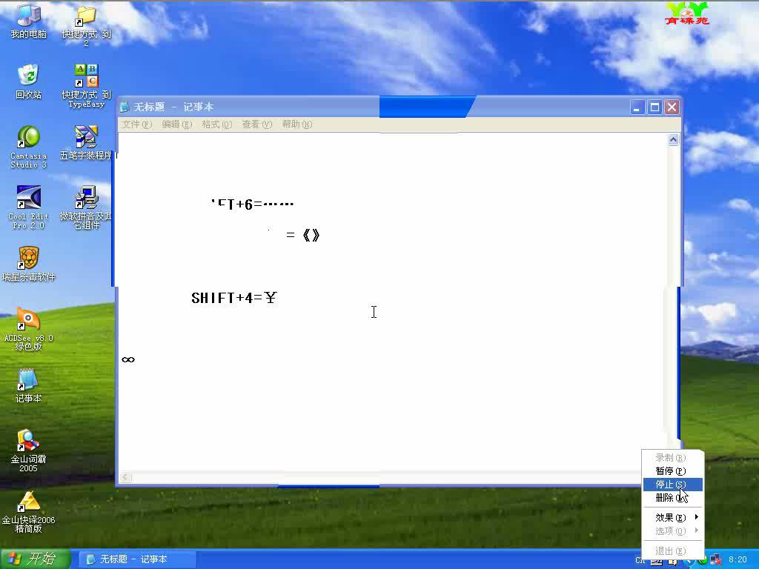Image resolution: width=759 pixels, height=569 pixels.
Task: Open the 文件(F) menu in Notepad
Action: (137, 124)
